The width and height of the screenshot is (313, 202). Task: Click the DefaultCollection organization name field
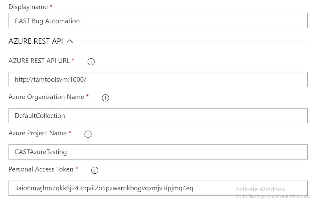[158, 116]
